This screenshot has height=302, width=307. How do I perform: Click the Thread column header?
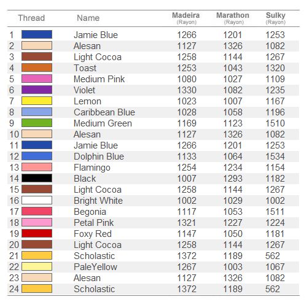click(31, 18)
